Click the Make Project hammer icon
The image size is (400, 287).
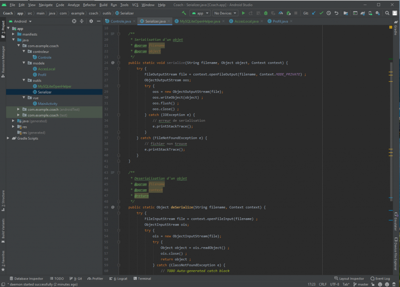[x=184, y=13]
